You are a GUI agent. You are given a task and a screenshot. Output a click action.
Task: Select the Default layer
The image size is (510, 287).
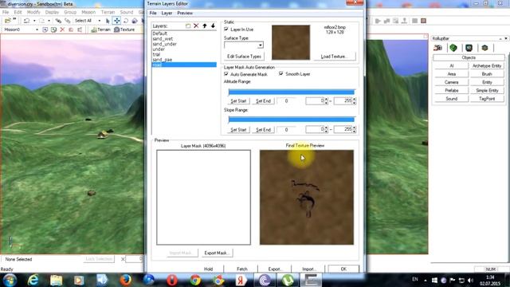(159, 33)
